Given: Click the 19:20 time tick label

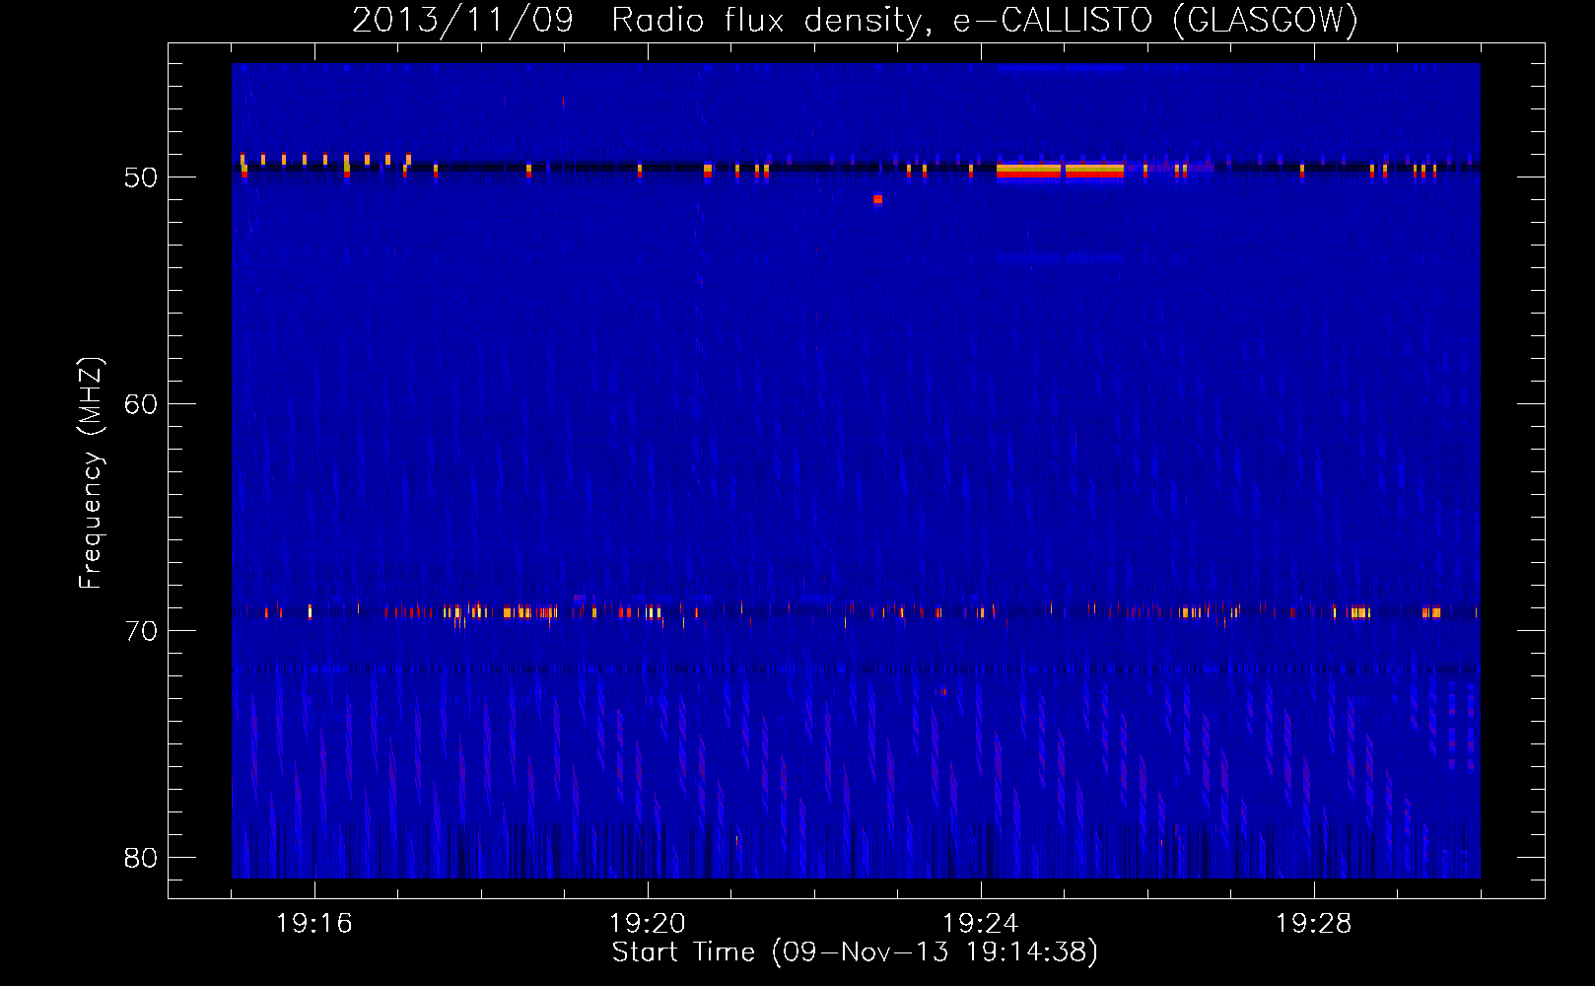Looking at the screenshot, I should [648, 924].
